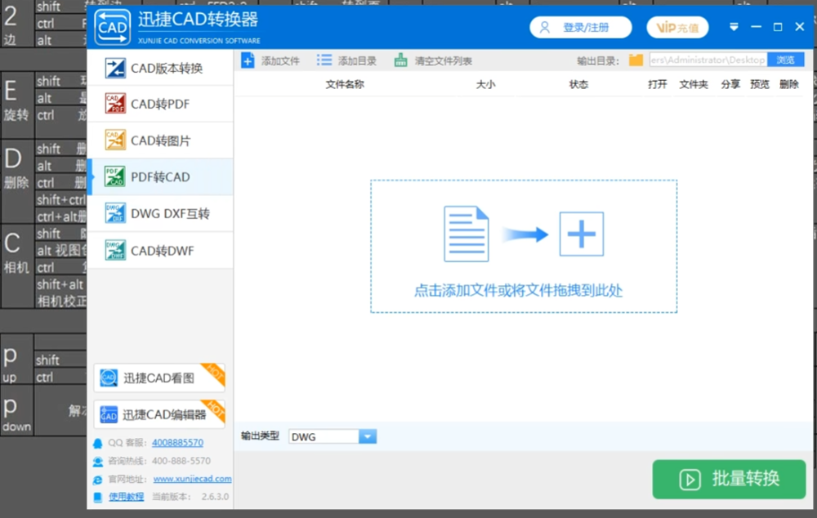
Task: Click the 打开 column header
Action: 658,84
